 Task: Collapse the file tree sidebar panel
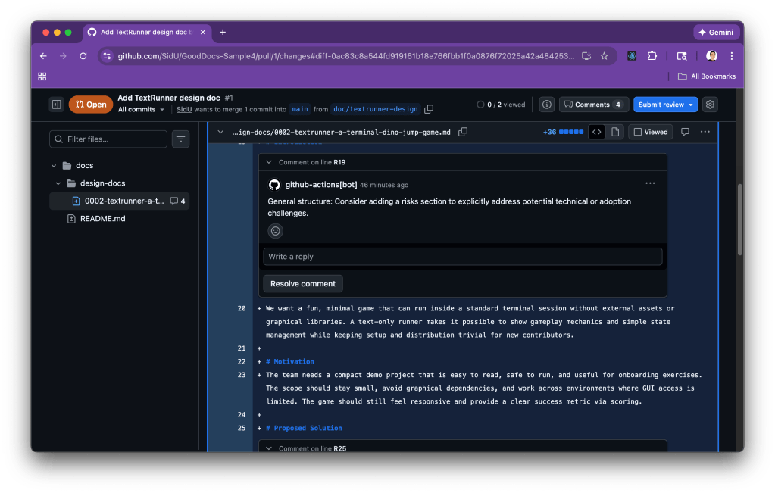[56, 105]
